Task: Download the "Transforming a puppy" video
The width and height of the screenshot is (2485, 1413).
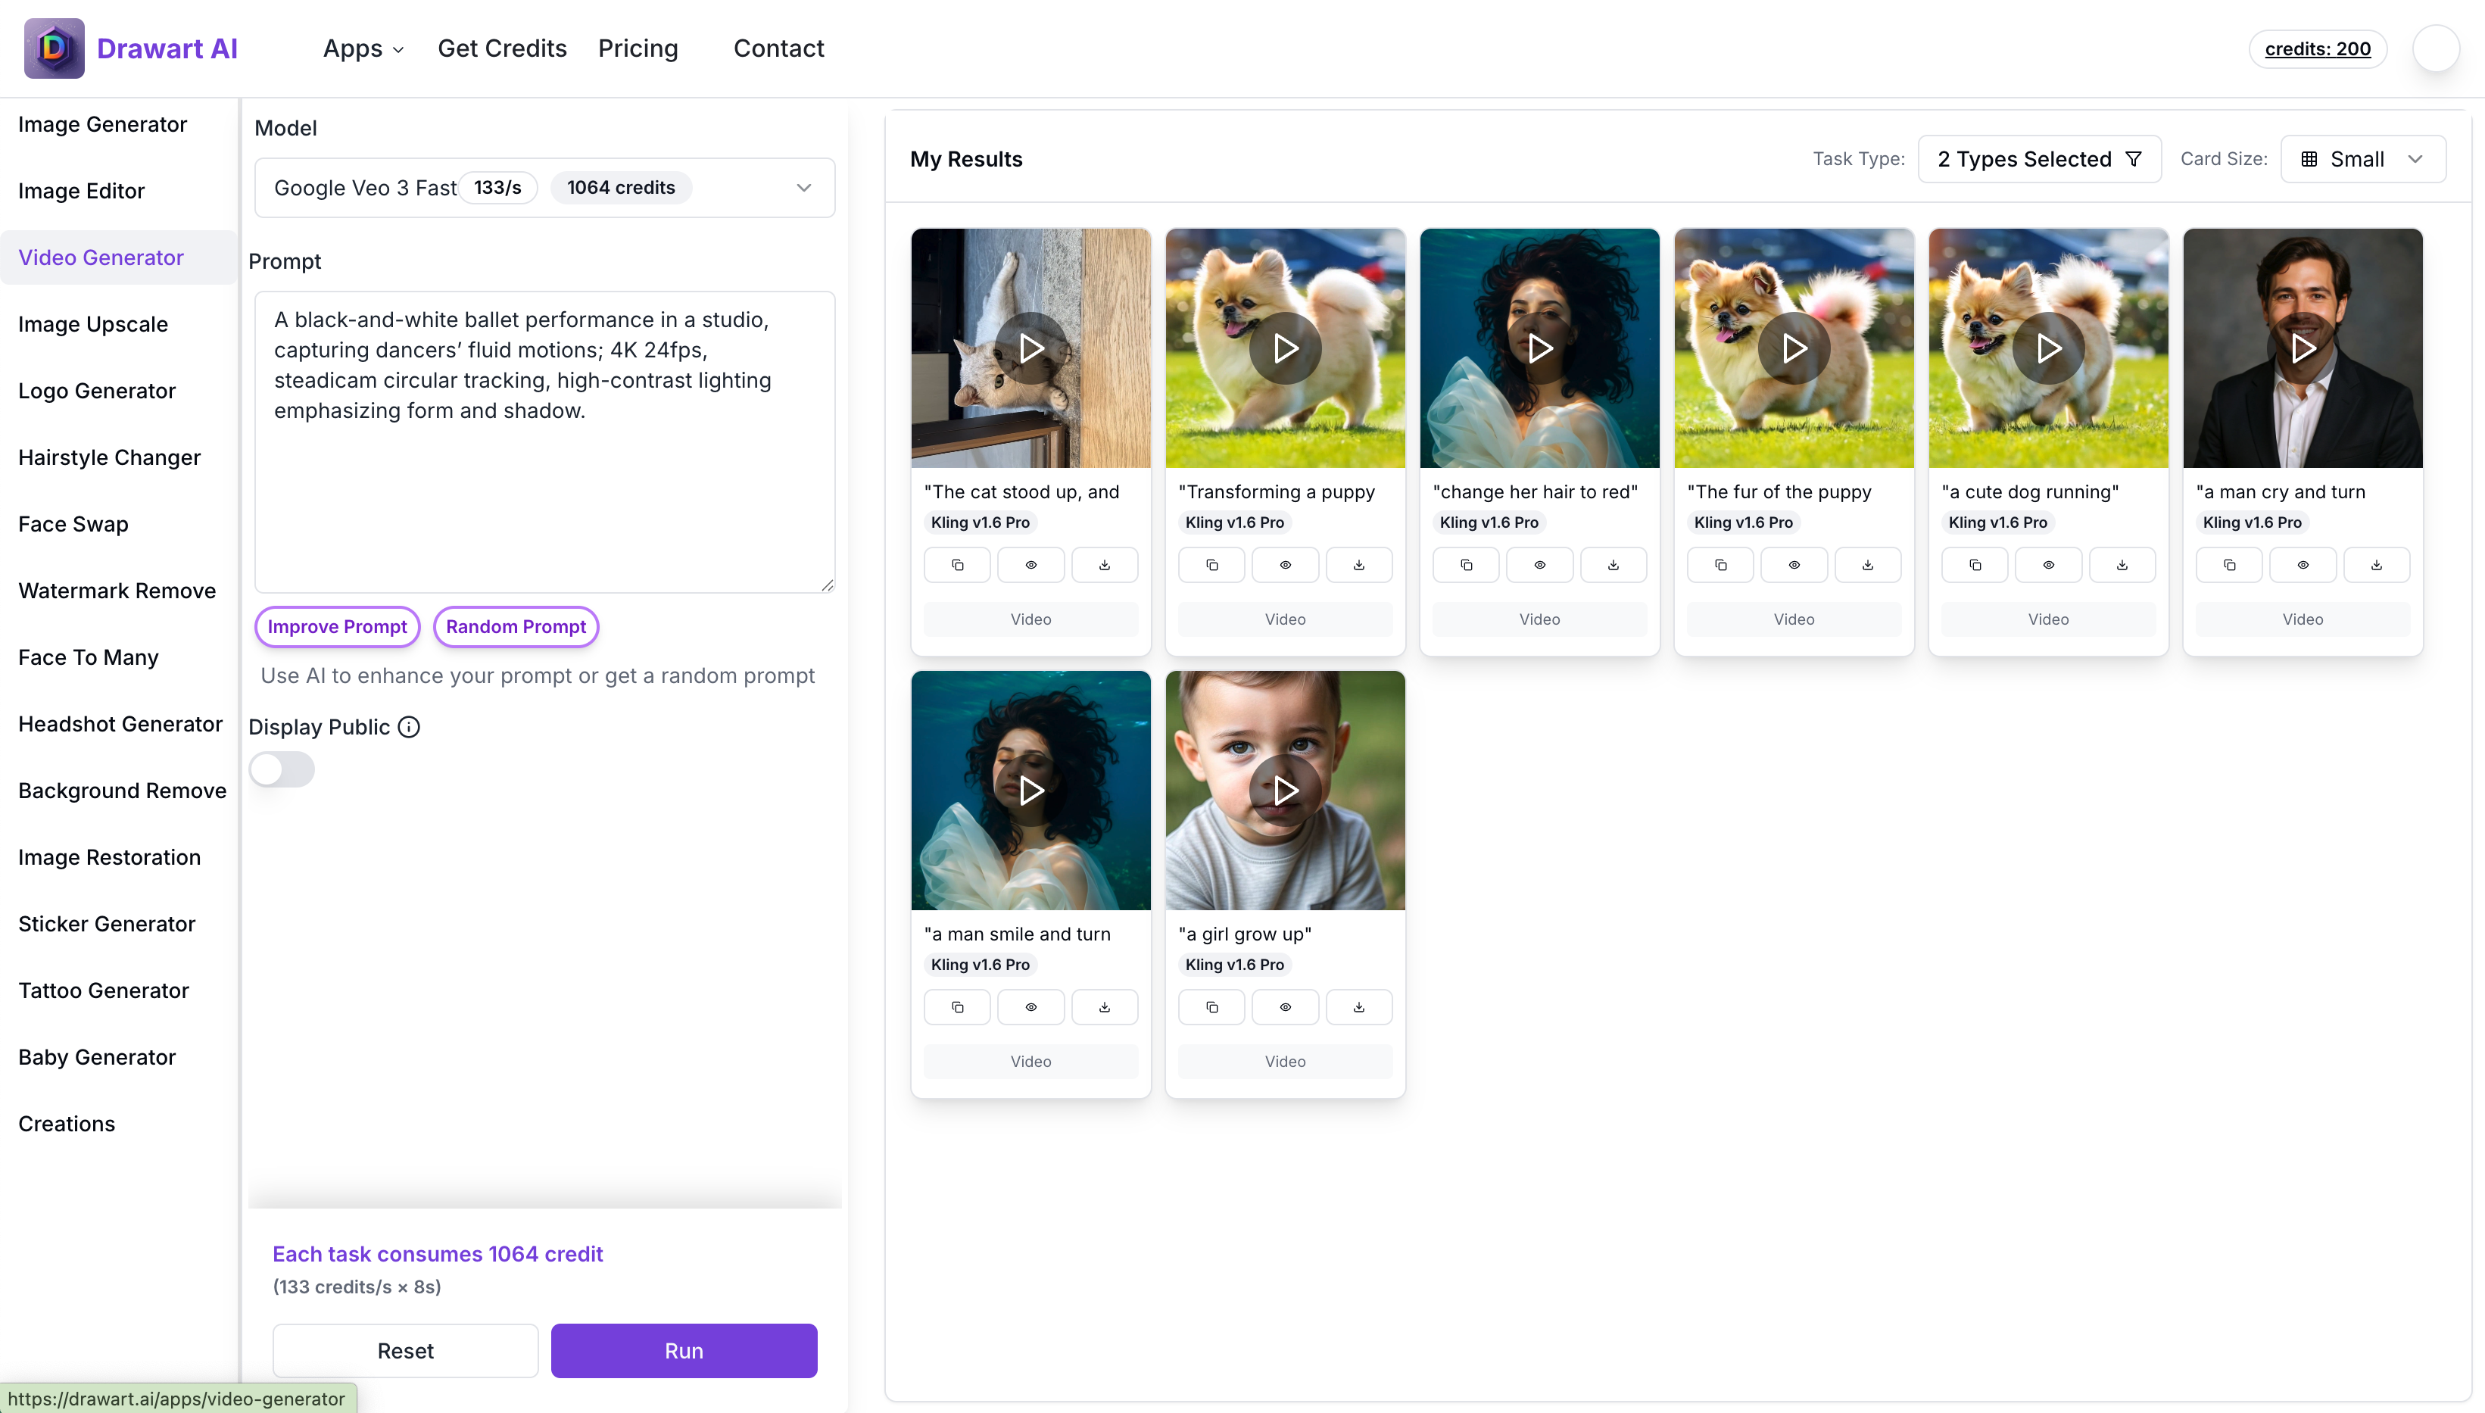Action: (1358, 565)
